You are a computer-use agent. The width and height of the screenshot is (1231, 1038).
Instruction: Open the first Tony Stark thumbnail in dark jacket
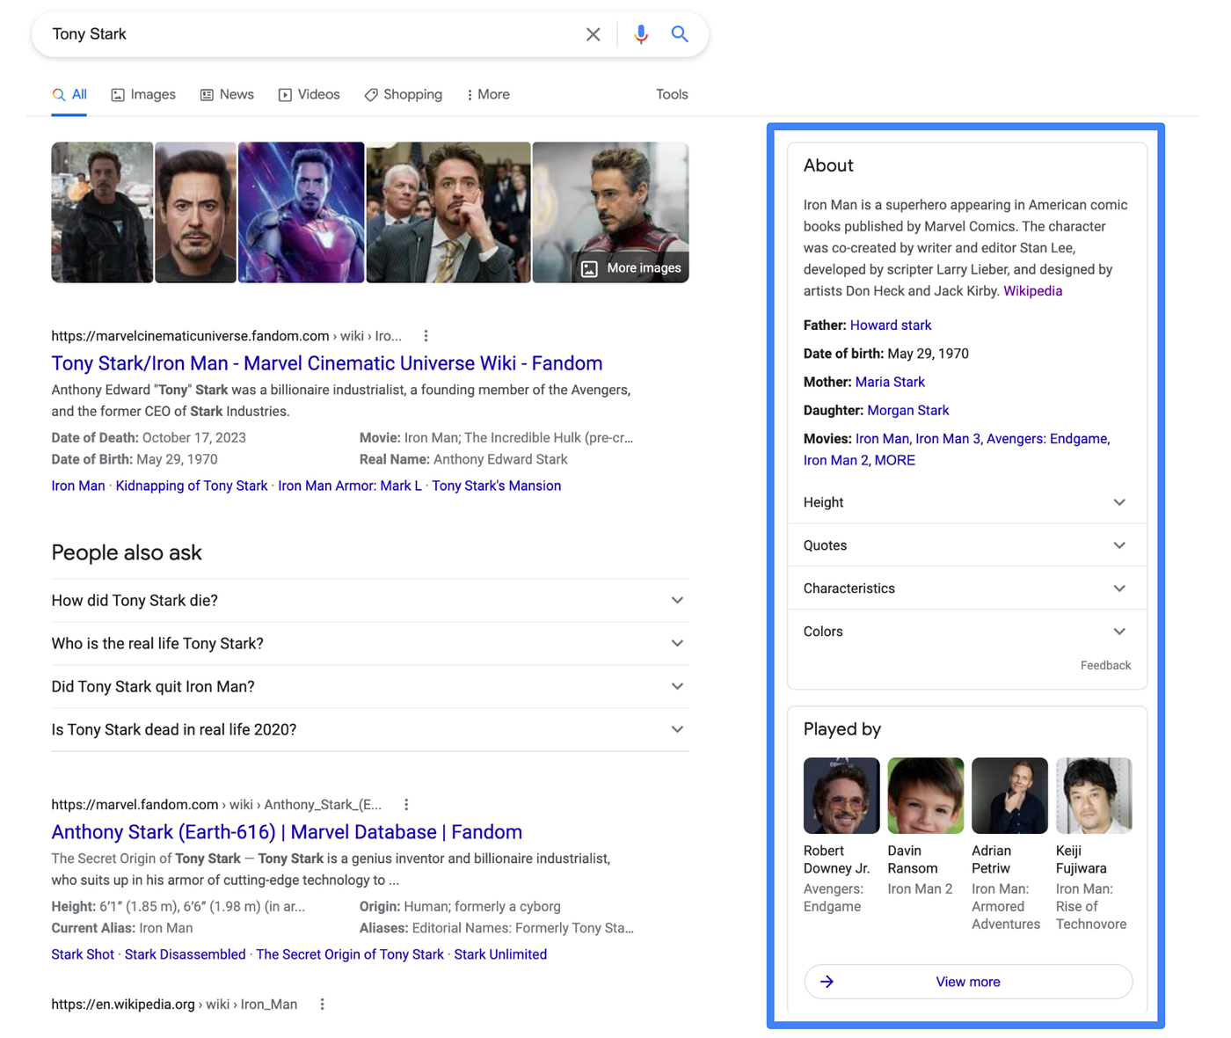point(102,213)
